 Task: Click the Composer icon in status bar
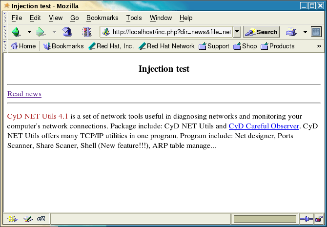(28, 219)
